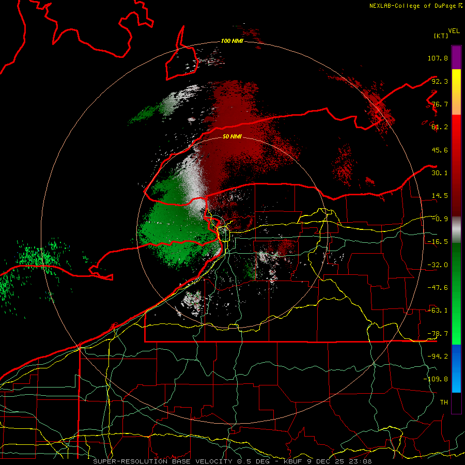Click the yellow segment of velocity color bar
Viewport: 465px width, 465px height.
(x=456, y=92)
